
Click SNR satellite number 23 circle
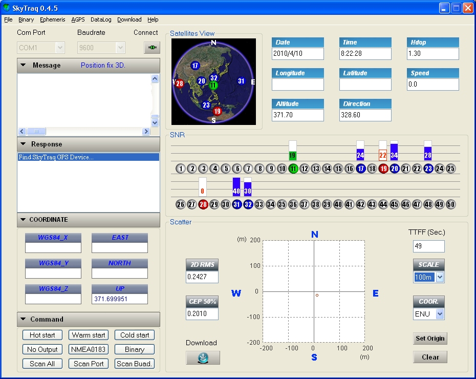pyautogui.click(x=428, y=169)
